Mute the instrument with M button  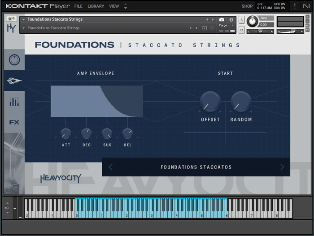242,30
